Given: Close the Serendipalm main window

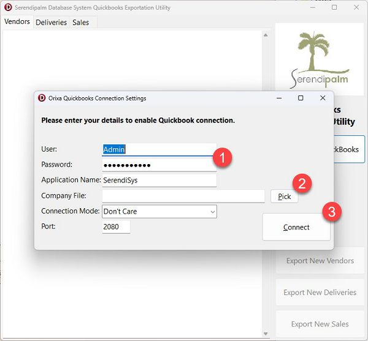Looking at the screenshot, I should coord(356,7).
